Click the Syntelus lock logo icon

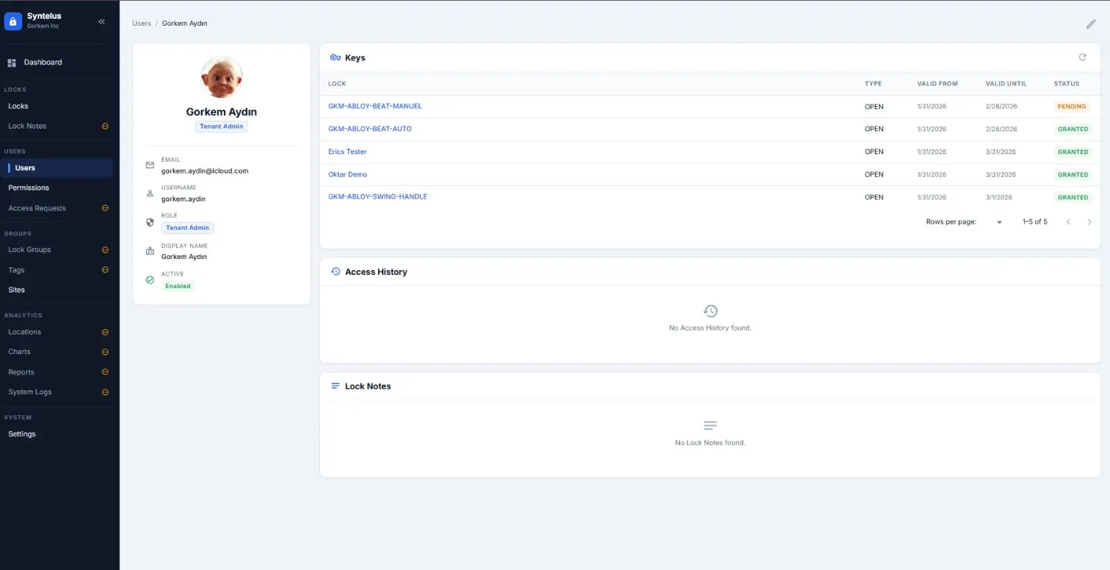(12, 22)
